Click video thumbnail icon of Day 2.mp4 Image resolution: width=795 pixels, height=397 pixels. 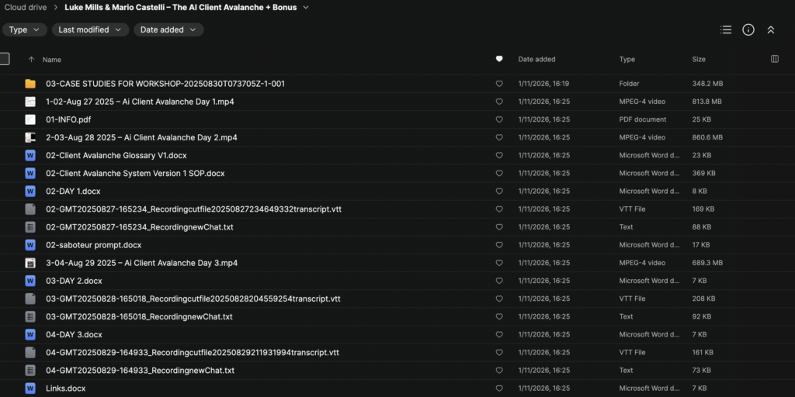coord(30,137)
